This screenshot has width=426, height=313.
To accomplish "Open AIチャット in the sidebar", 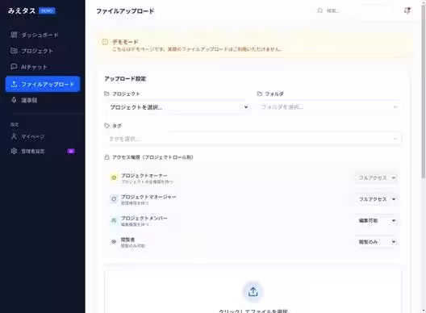I will pos(43,67).
